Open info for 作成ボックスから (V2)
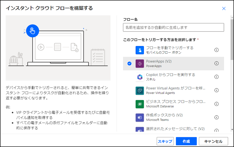The image size is (234, 147). point(216,118)
